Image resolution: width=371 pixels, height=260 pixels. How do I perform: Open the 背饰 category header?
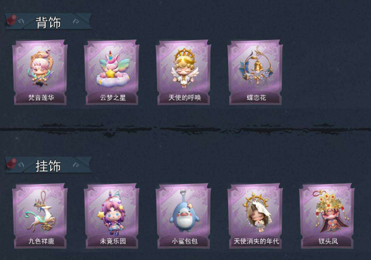pos(48,22)
